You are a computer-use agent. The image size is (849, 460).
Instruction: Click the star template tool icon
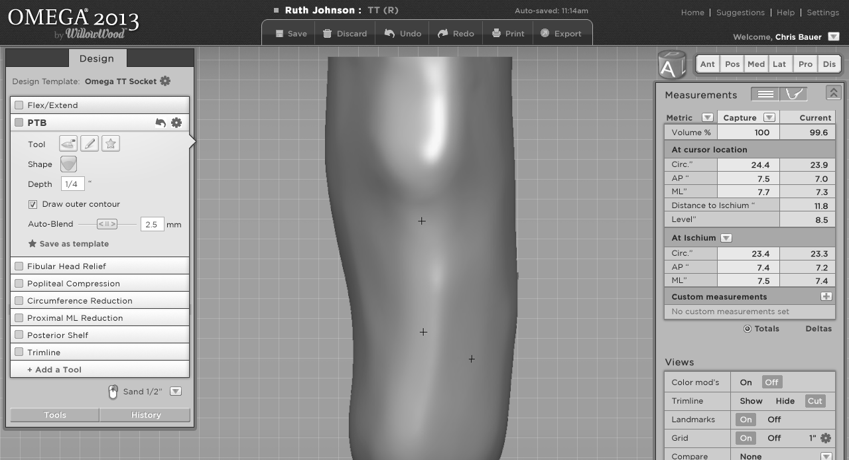pos(111,144)
